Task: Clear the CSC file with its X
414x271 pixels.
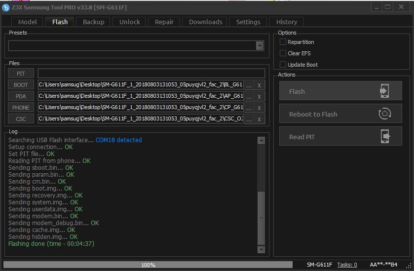Action: [259, 119]
